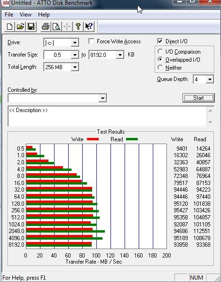This screenshot has width=221, height=282.
Task: Click the Read column header
Action: 200,139
